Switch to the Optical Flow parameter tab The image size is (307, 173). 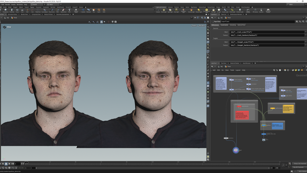241,25
